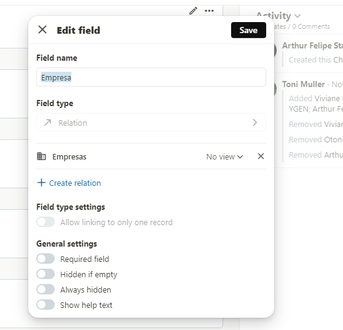Click the Relation arrow icon
Screen dimensions: 343x330
click(x=47, y=123)
